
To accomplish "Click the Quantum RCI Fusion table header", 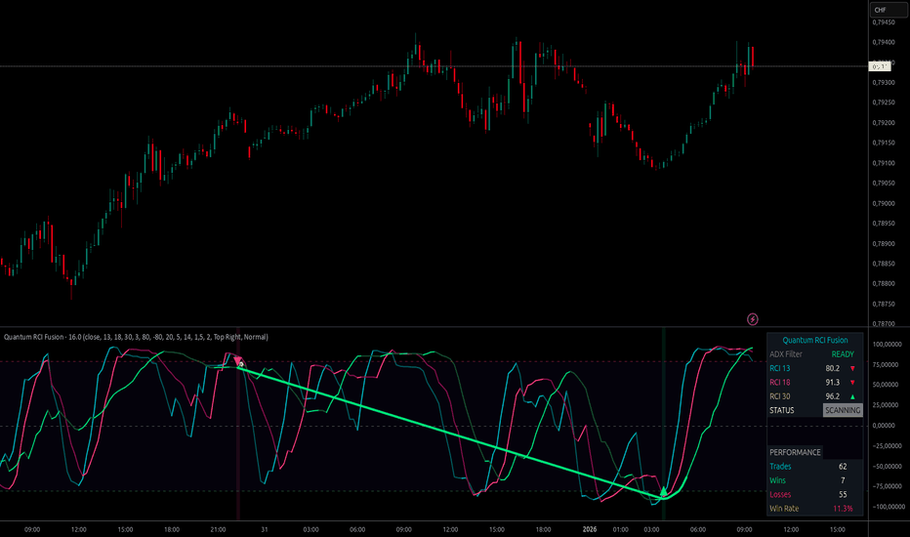I will pyautogui.click(x=814, y=340).
